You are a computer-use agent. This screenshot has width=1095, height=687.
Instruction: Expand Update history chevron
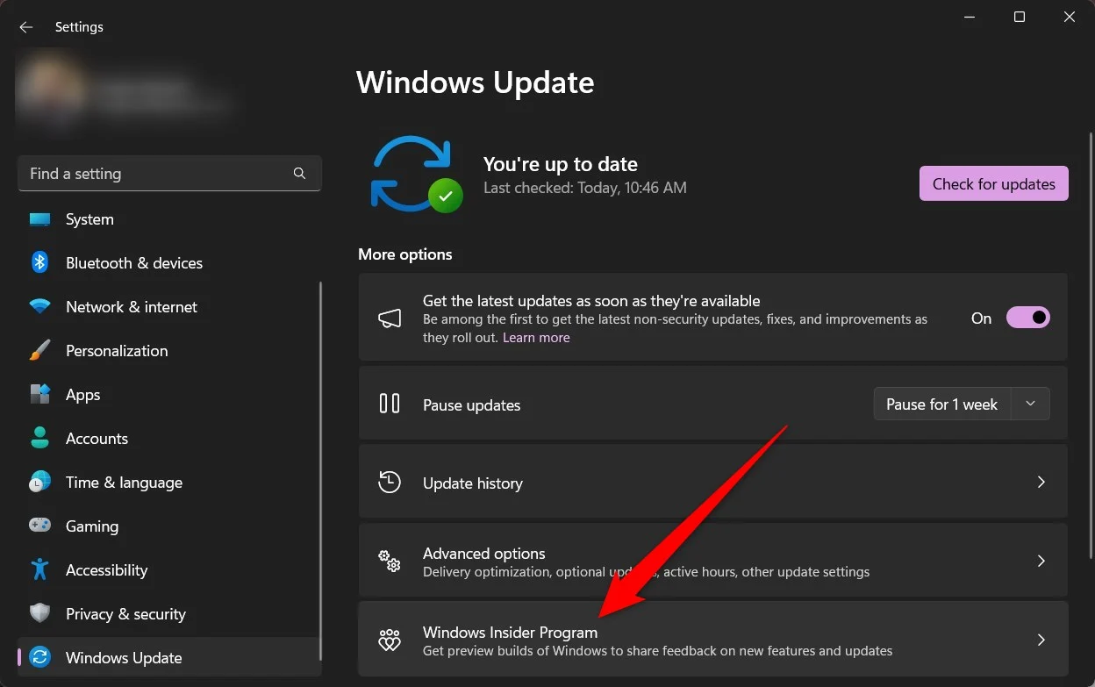[1041, 482]
